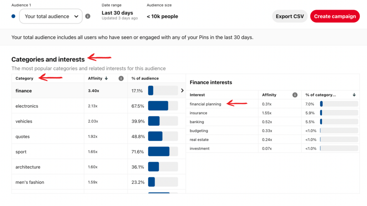Select the electronics category row
Image resolution: width=367 pixels, height=206 pixels.
pos(27,106)
